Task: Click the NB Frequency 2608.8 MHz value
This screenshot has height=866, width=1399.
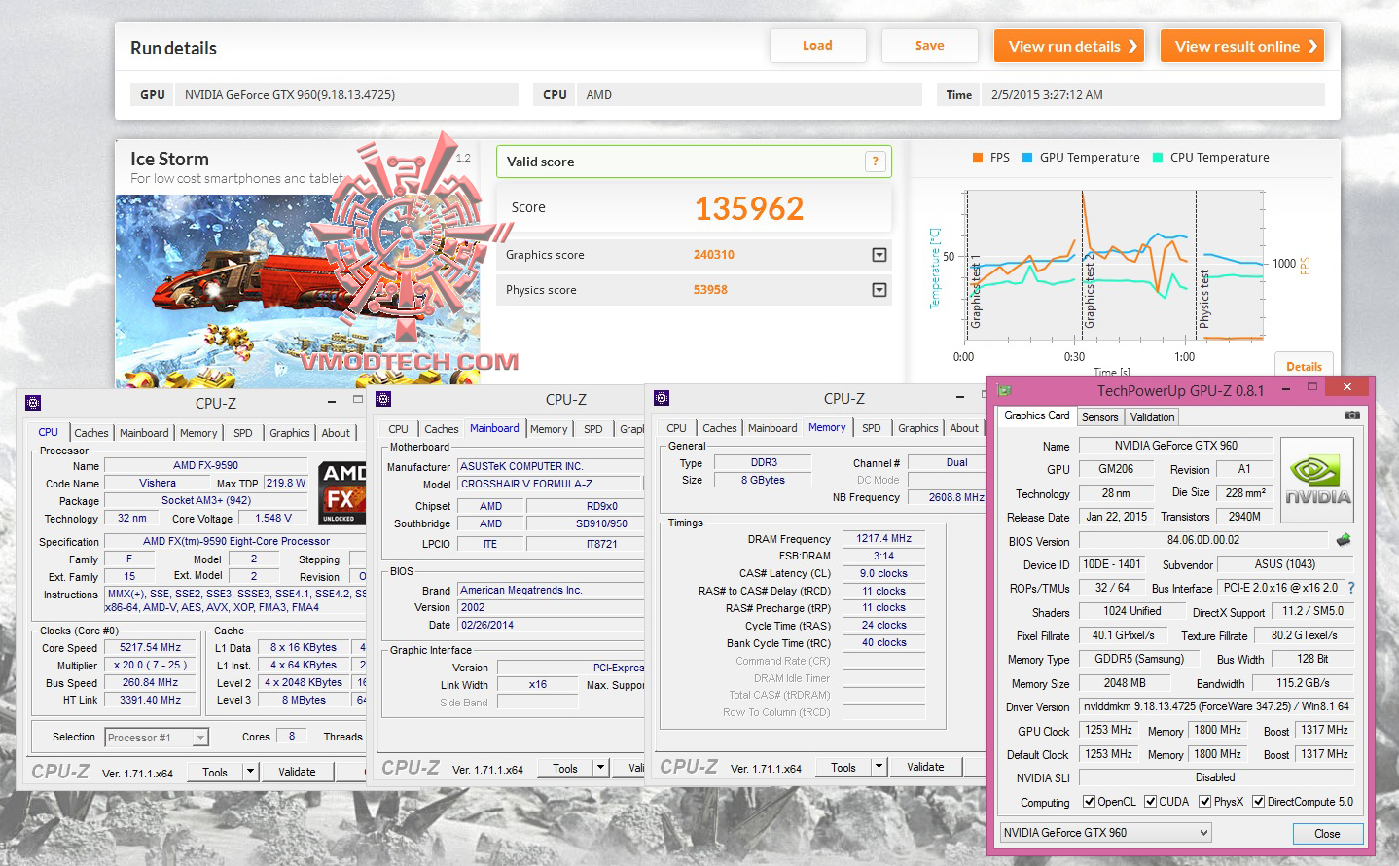Action: (948, 497)
